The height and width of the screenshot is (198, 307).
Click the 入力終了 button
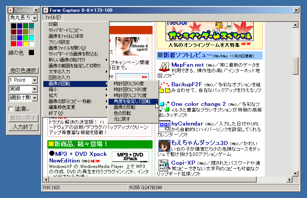23,127
